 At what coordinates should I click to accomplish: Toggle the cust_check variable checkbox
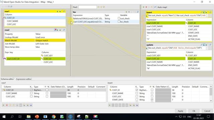point(119,18)
